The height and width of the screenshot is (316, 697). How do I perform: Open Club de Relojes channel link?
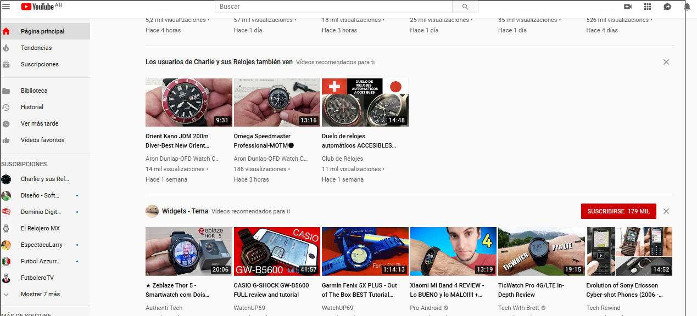[342, 159]
